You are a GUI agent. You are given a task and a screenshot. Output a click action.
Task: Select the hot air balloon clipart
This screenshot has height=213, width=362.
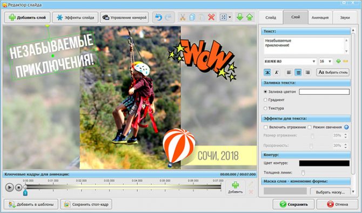tap(179, 147)
